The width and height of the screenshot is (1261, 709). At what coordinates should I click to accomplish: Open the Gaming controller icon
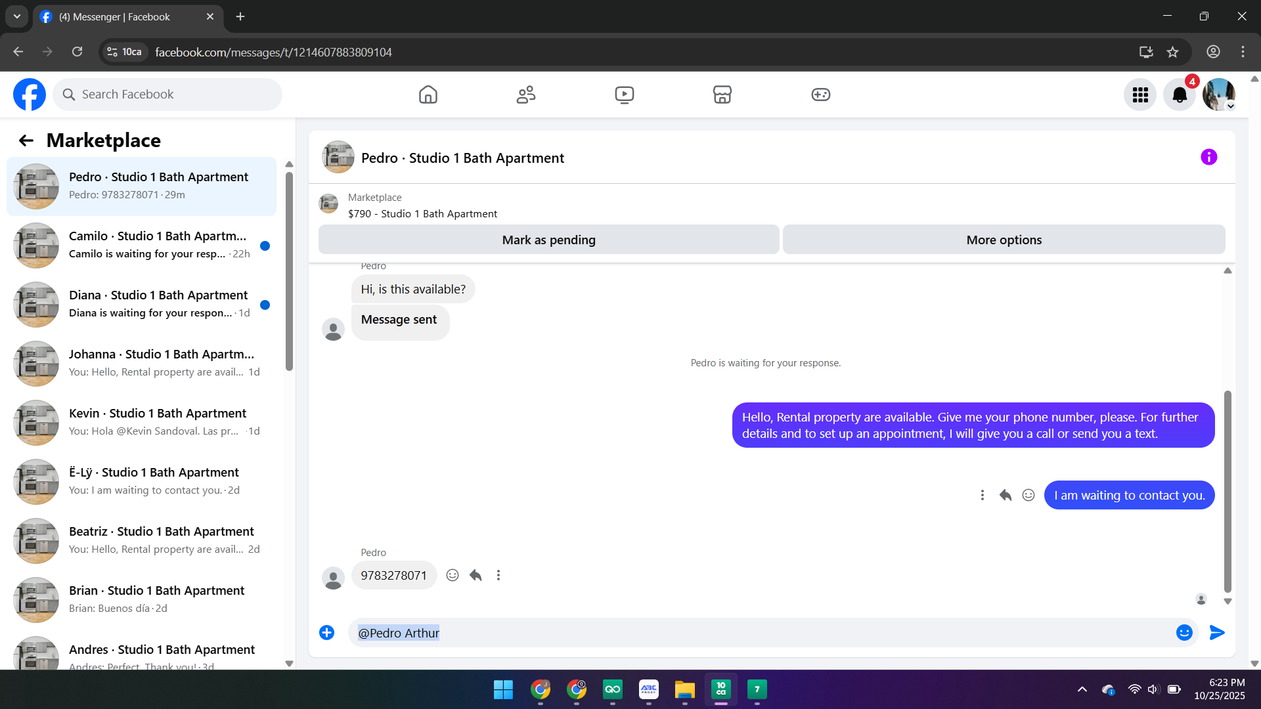820,95
